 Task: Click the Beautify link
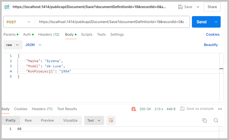pyautogui.click(x=211, y=45)
